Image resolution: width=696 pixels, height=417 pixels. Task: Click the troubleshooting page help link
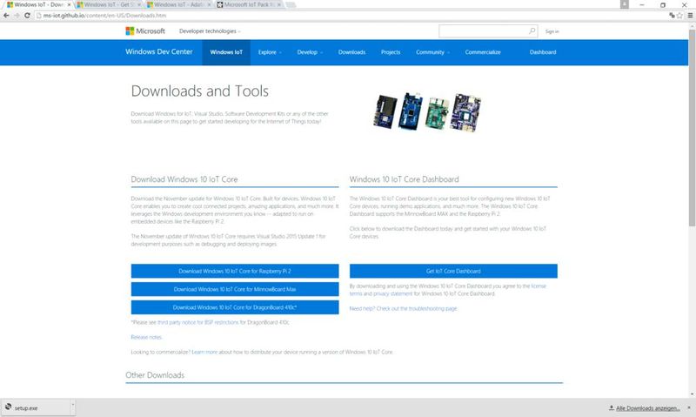pos(403,309)
